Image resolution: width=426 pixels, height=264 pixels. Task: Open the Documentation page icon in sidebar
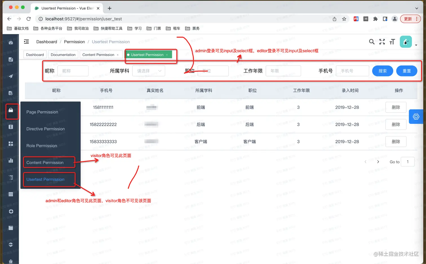tap(11, 59)
